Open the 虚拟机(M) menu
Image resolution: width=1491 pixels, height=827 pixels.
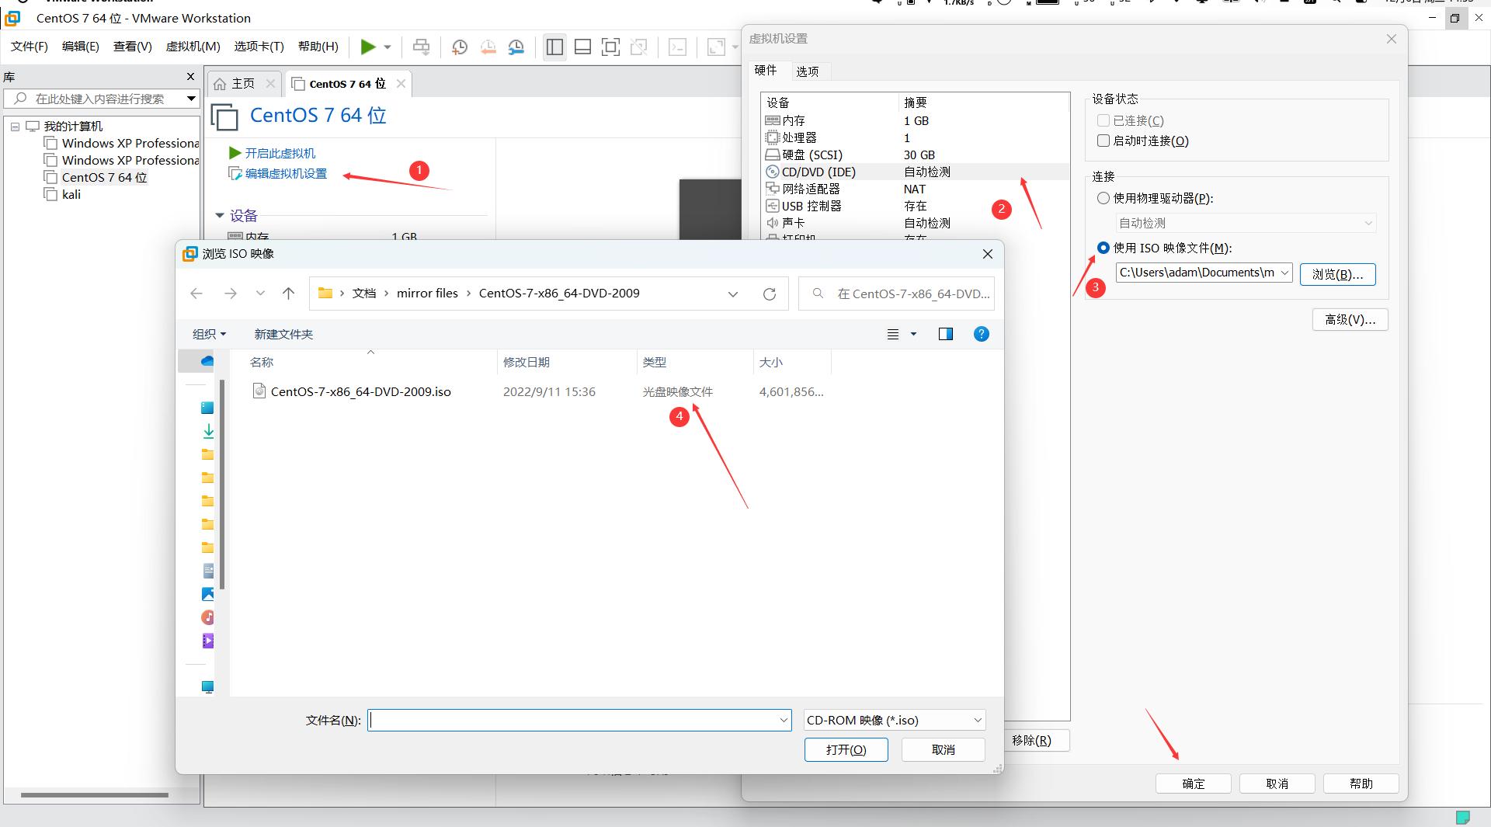coord(193,47)
